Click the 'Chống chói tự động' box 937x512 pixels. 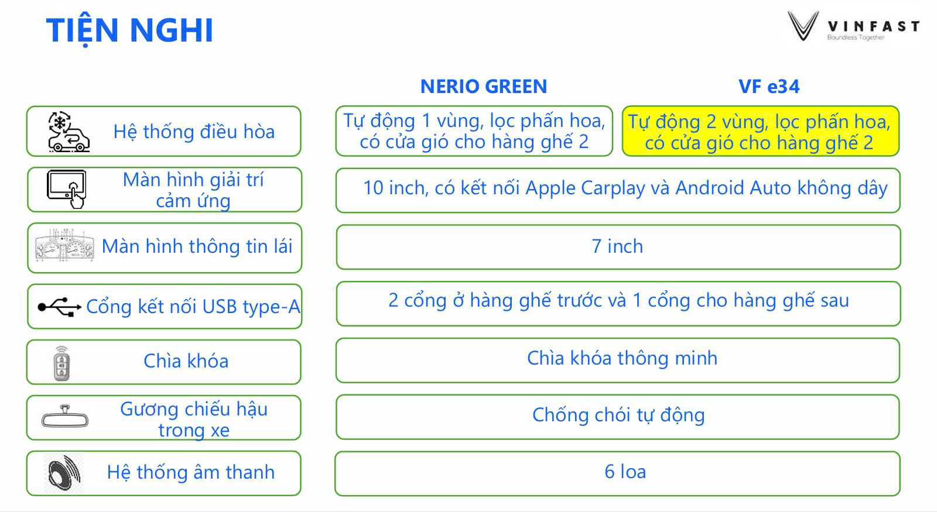pos(618,417)
